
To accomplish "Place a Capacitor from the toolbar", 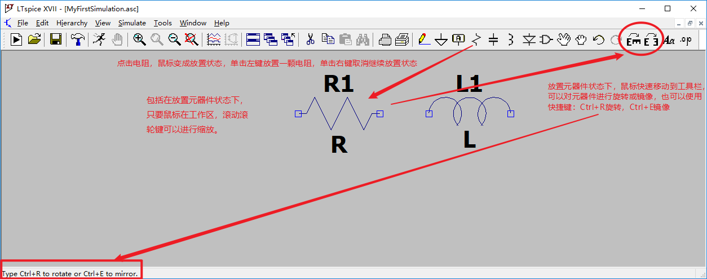I will point(493,39).
